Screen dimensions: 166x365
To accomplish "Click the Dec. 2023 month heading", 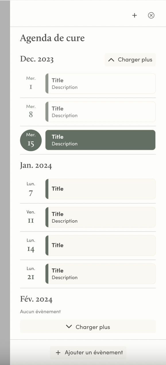I will [x=37, y=59].
